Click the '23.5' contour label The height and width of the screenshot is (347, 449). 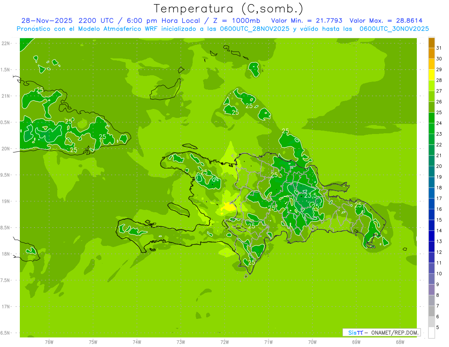(x=310, y=195)
